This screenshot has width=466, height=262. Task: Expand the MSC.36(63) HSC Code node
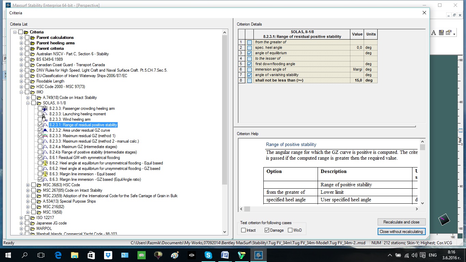point(28,185)
